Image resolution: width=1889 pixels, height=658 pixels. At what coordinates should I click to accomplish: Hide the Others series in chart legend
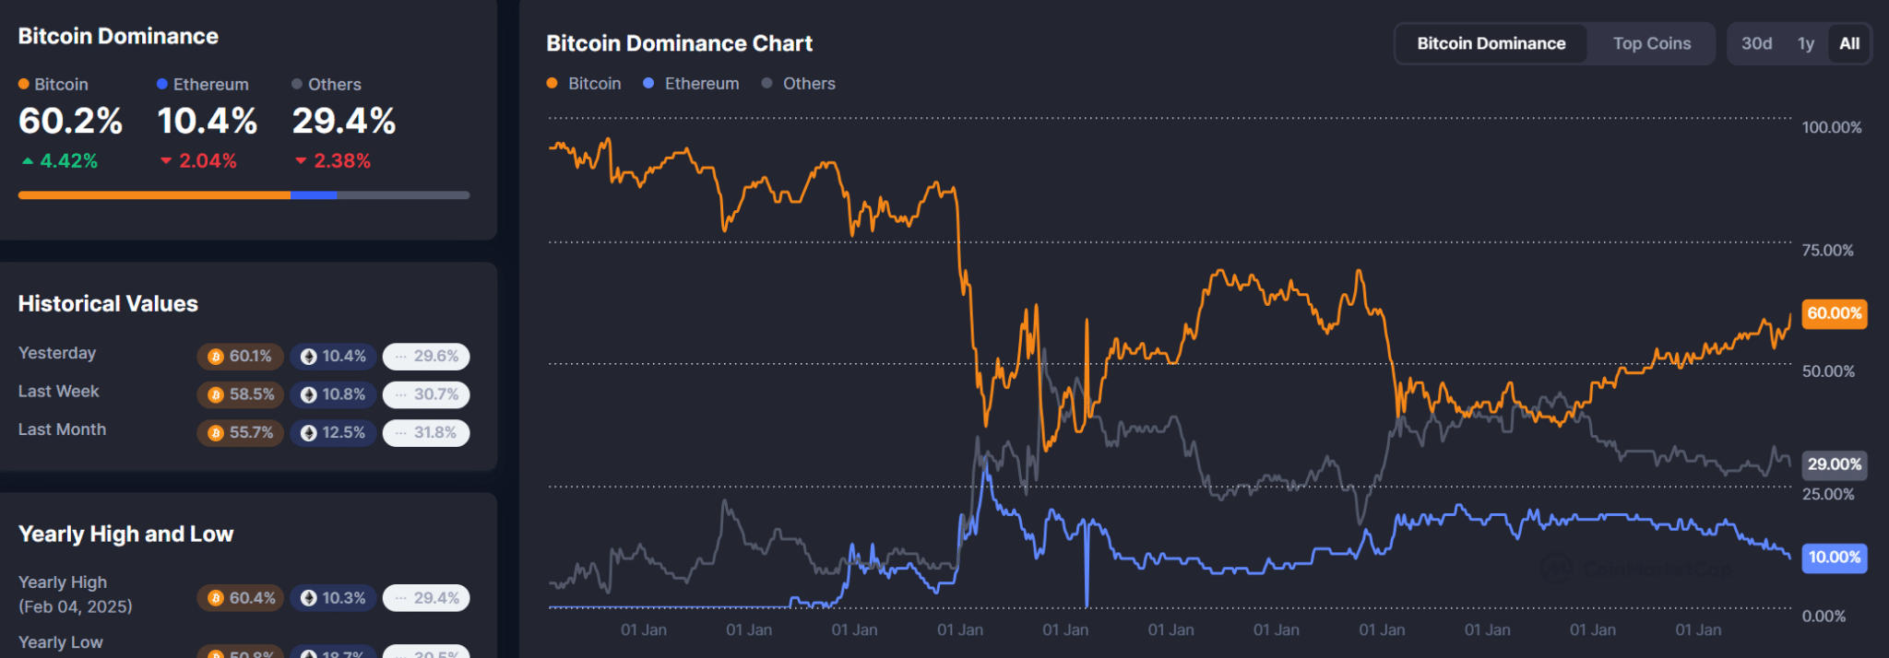(x=799, y=84)
